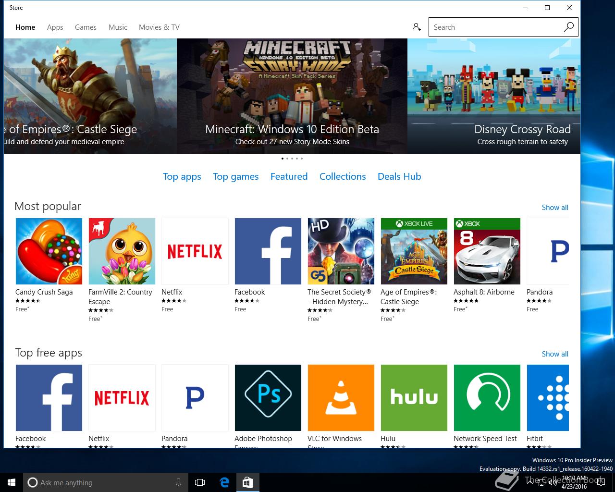Show all Top free apps
This screenshot has width=615, height=492.
click(555, 354)
